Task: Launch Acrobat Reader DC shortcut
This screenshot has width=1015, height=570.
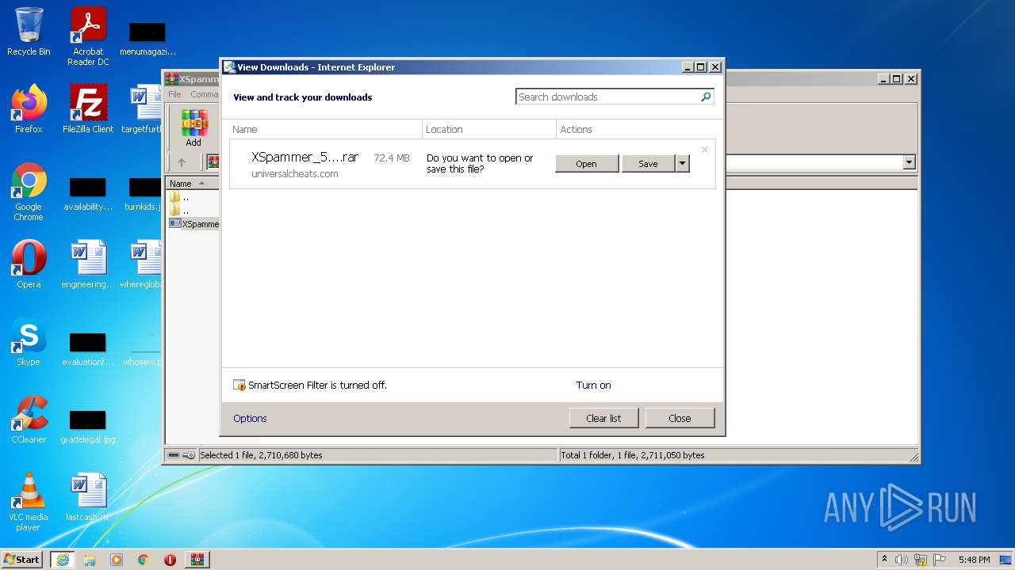Action: click(88, 36)
